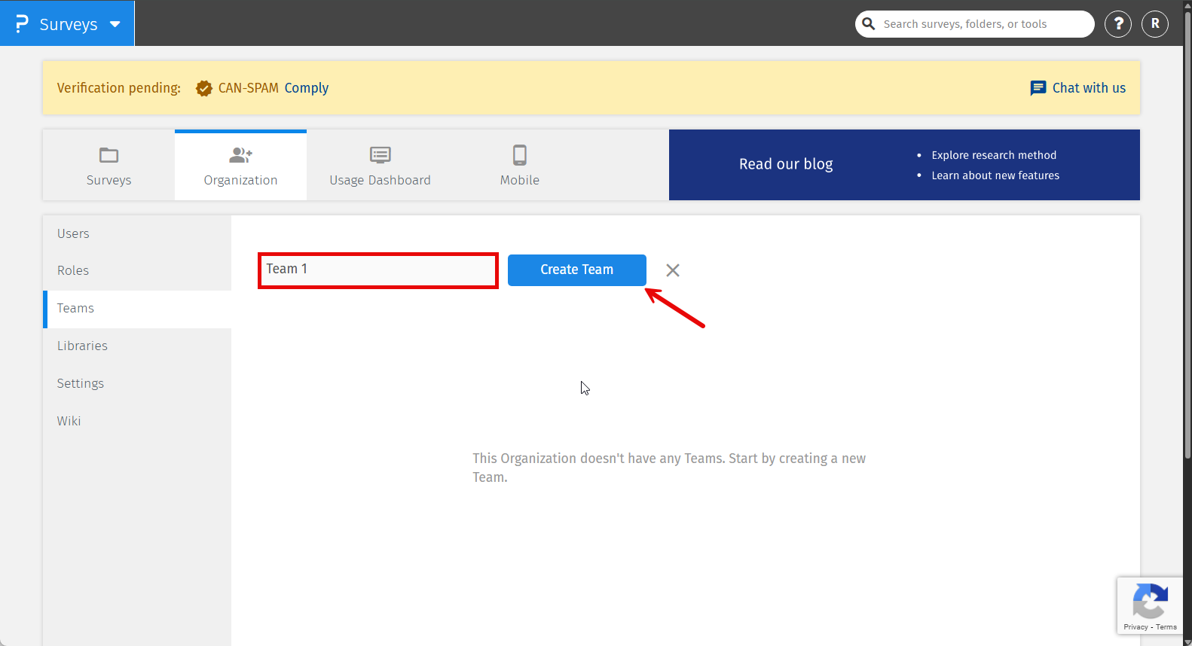Go to the Mobile tab
The height and width of the screenshot is (646, 1192).
click(x=520, y=166)
